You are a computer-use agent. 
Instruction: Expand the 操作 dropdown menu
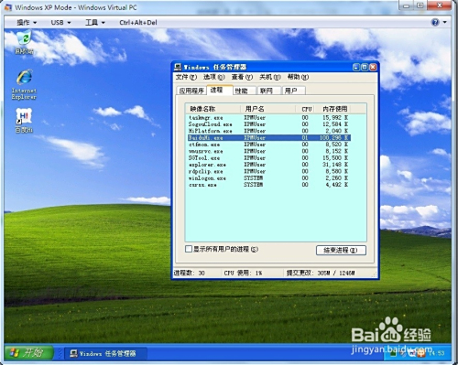27,22
